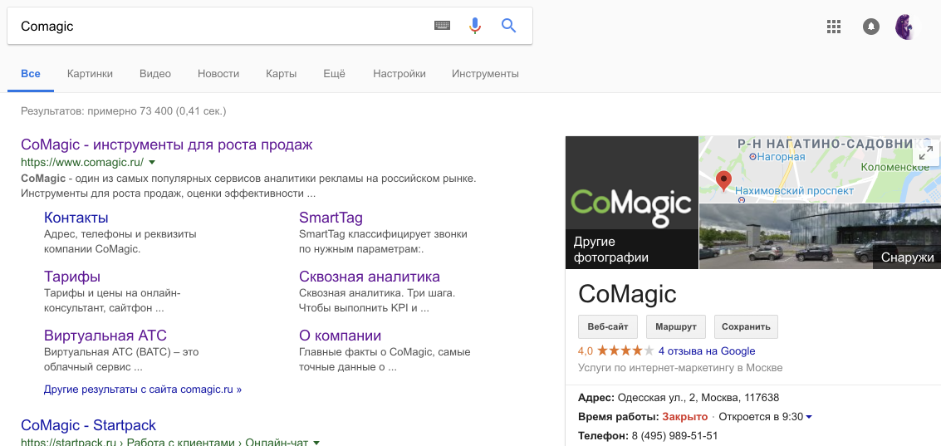
Task: Click the phone number 8 (495) 989-51-51
Action: (674, 436)
